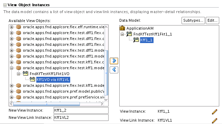Click package icon of kff1.flex row

click(18, 62)
